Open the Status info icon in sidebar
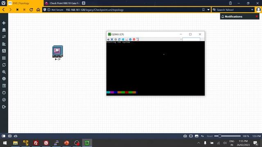This screenshot has height=147, width=262. coord(4,78)
